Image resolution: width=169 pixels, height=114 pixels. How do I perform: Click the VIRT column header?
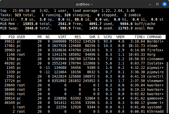pos(62,37)
